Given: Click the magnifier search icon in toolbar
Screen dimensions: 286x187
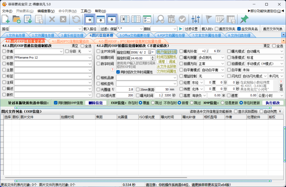Looking at the screenshot, I should pyautogui.click(x=160, y=19).
